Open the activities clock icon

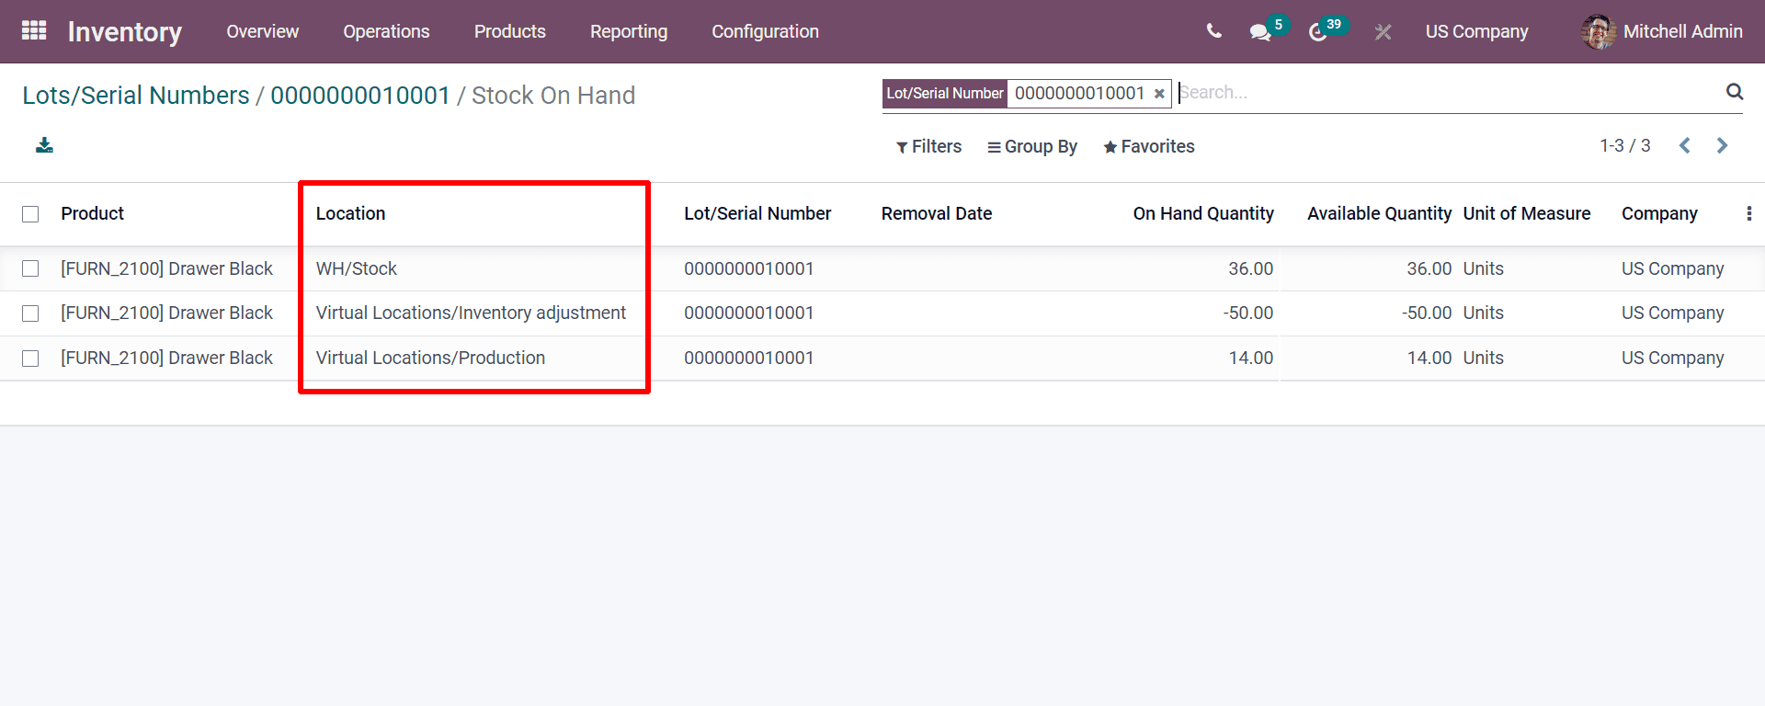pyautogui.click(x=1317, y=32)
